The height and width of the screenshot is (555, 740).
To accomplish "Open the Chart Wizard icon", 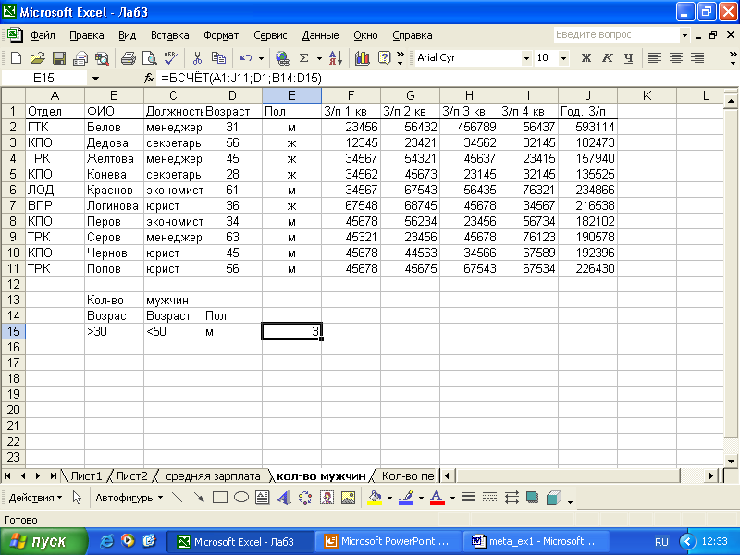I will pyautogui.click(x=362, y=58).
